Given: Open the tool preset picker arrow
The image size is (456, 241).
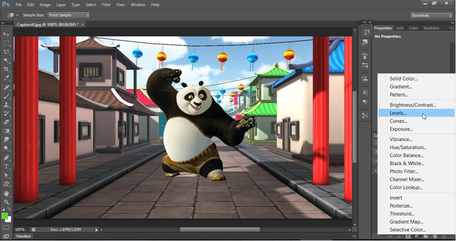Looking at the screenshot, I should pyautogui.click(x=17, y=15).
